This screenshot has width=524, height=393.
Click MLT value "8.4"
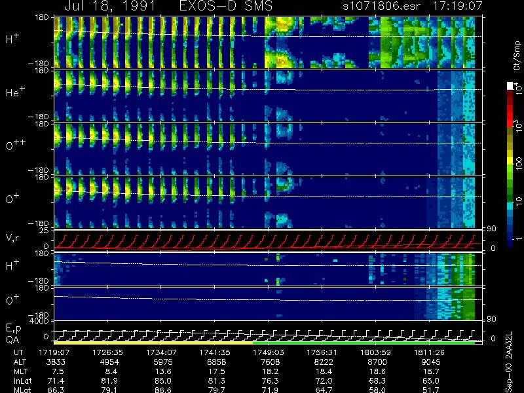[x=110, y=371]
